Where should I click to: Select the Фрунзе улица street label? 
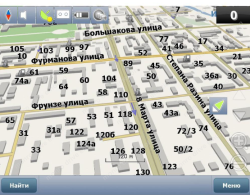60,104
